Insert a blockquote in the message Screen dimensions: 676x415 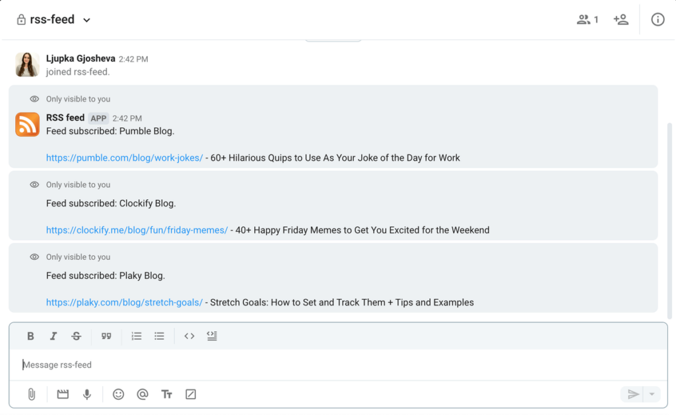point(106,336)
